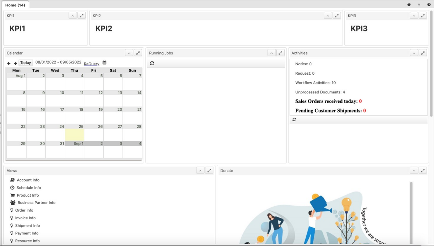
Task: Collapse the Views panel
Action: coord(200,171)
